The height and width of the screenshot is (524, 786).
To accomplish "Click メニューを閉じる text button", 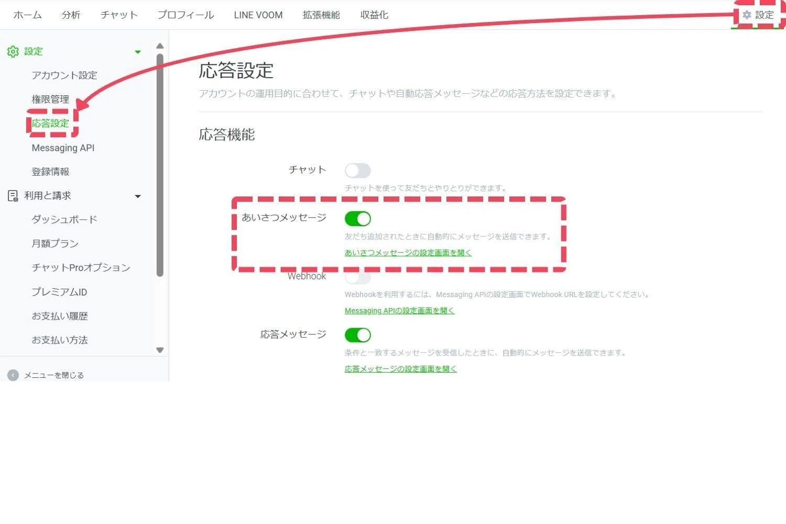I will (x=54, y=375).
